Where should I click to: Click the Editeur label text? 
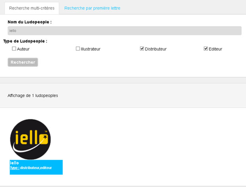coord(216,49)
